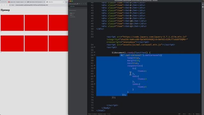This screenshot has width=204, height=115.
Task: Click items:1 on line 64
Action: coord(142,71)
